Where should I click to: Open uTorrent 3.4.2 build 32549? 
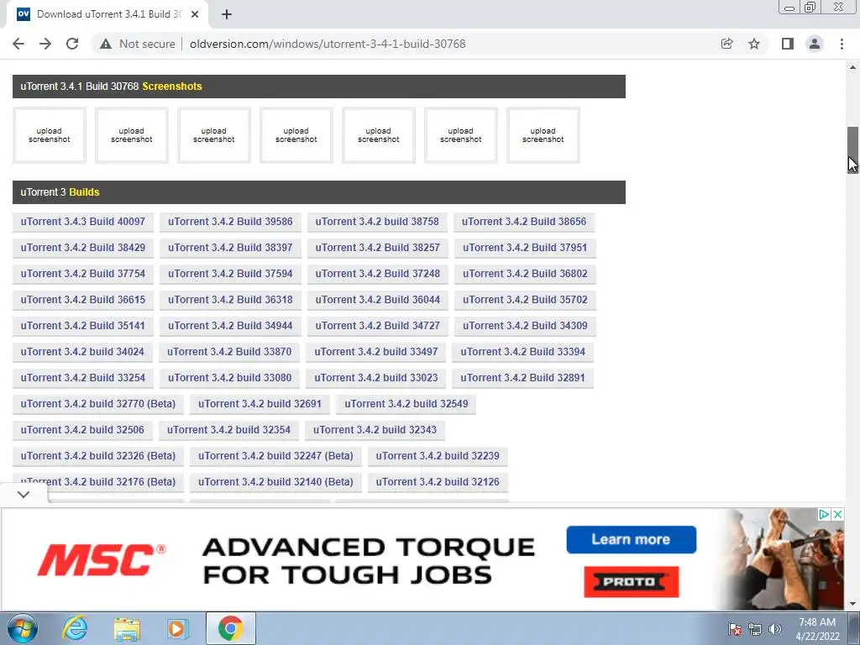[x=406, y=404]
